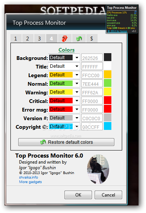Viewport: 146px width, 213px height.
Task: Click the Error msg hex field
Action: point(92,109)
